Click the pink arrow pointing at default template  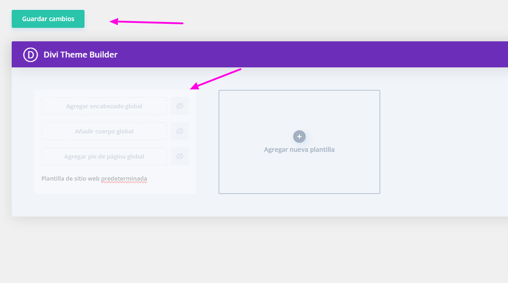(x=215, y=79)
